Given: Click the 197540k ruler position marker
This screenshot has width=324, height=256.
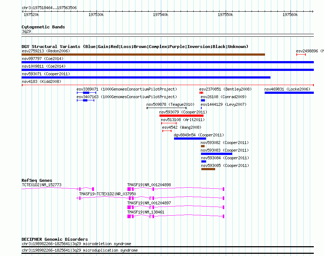Looking at the screenshot, I should [161, 15].
